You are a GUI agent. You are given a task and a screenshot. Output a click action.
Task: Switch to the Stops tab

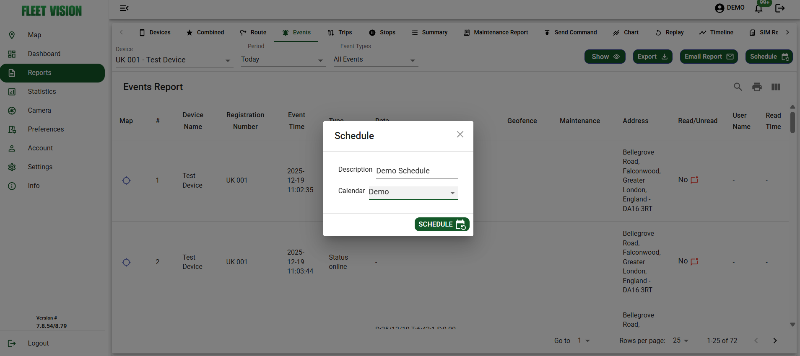click(x=382, y=32)
